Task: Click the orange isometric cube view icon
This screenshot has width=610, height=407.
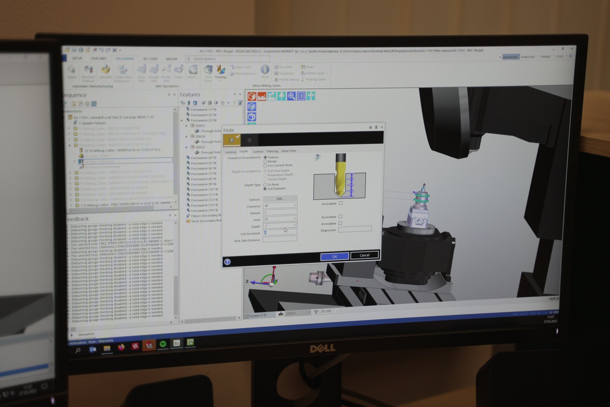Action: [252, 96]
